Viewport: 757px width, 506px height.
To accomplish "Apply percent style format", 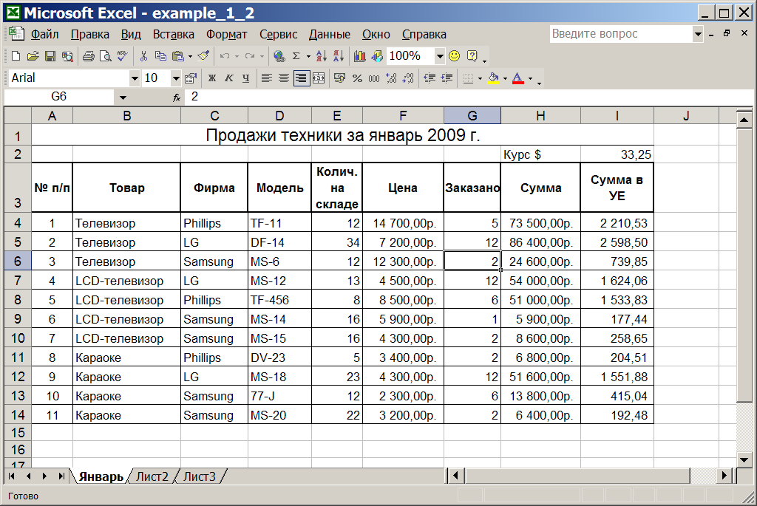I will pos(357,78).
